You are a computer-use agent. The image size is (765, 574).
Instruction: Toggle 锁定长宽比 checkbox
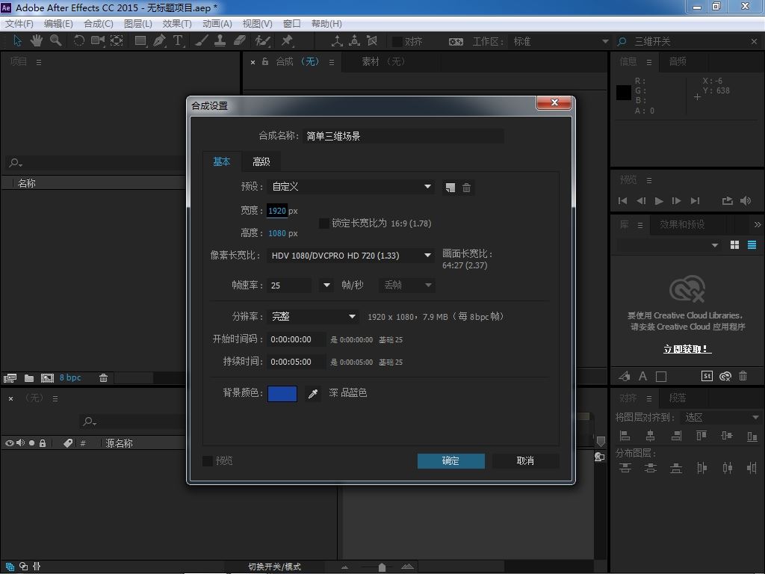pos(324,223)
